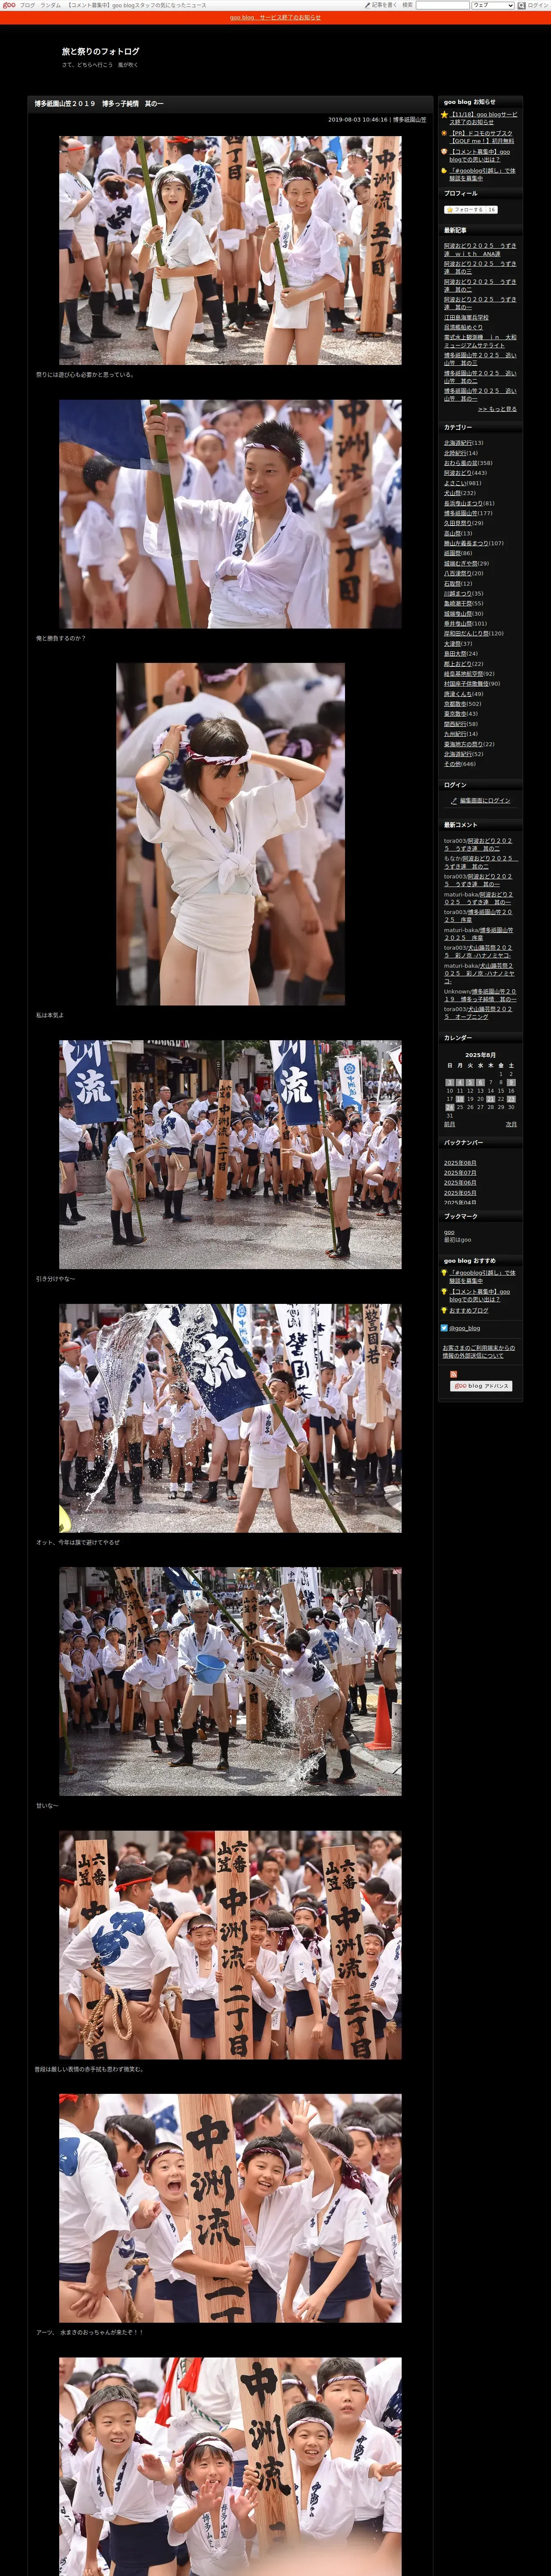The height and width of the screenshot is (2576, 551).
Task: Open the 【PR】ドコモのサブスク GOLF me link
Action: point(482,137)
